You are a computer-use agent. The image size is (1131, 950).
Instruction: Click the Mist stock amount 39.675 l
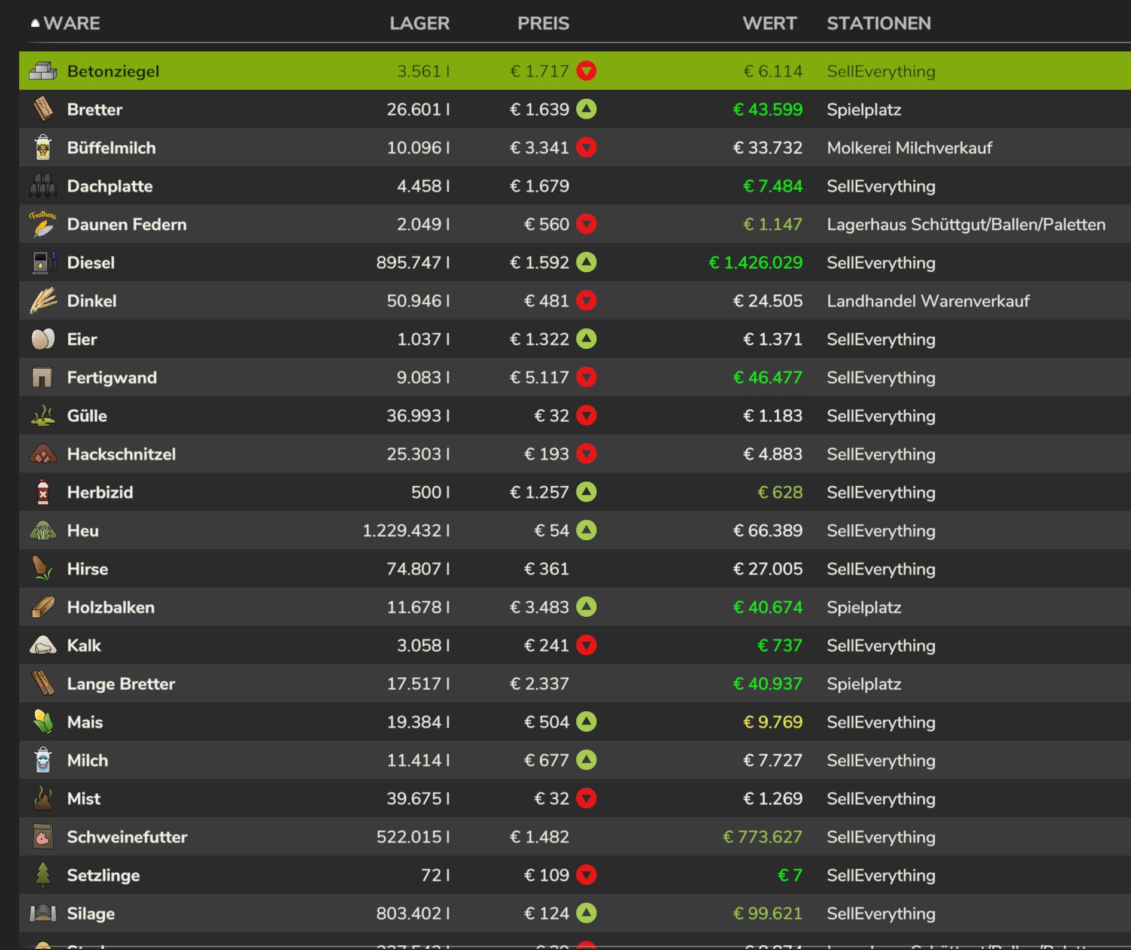point(418,799)
